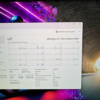Click the '105319' handles value

[x=29, y=77]
